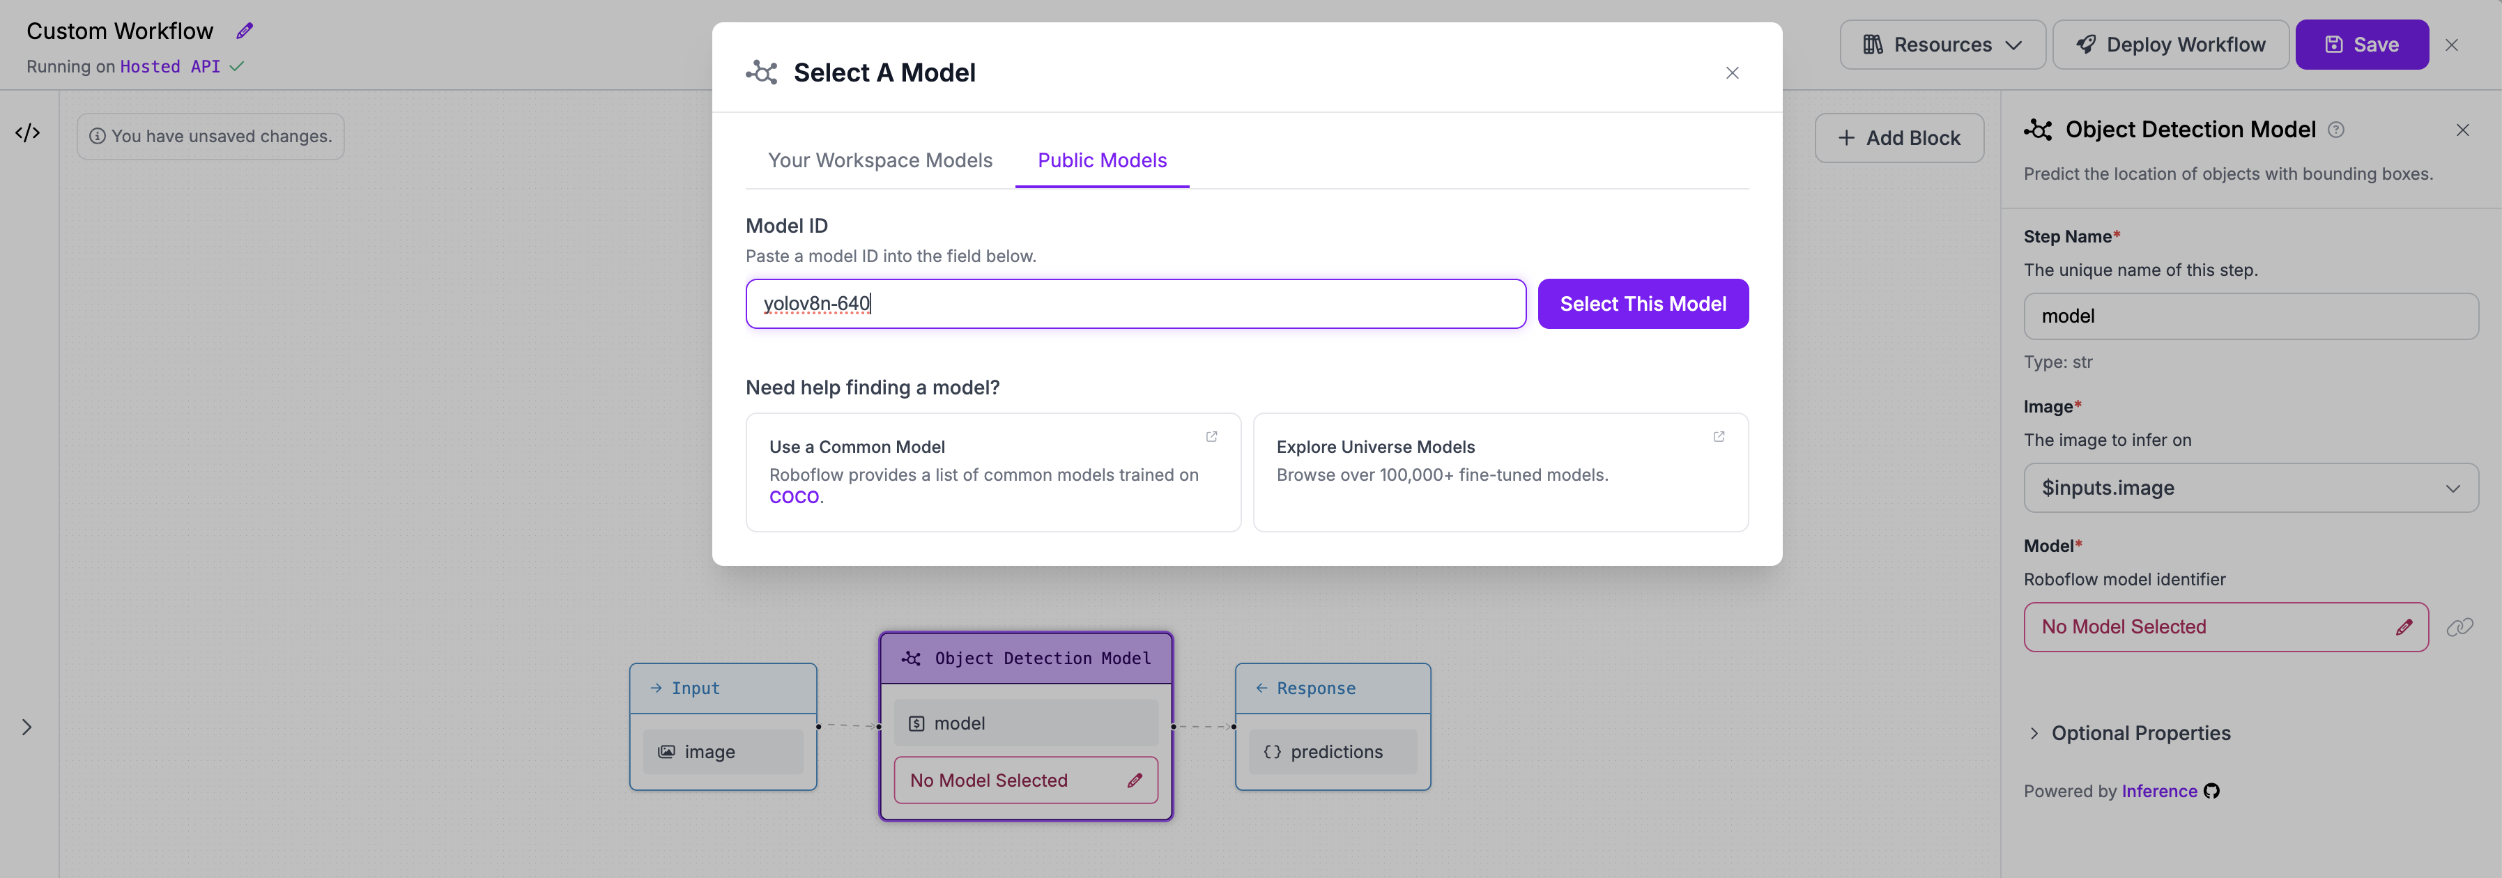Click the Hosted API checkmark icon

tap(236, 67)
